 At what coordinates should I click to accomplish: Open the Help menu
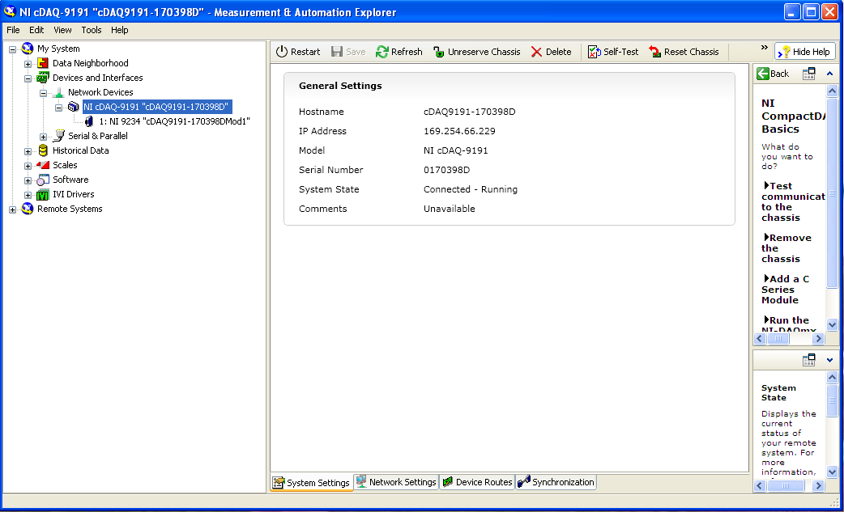point(120,30)
